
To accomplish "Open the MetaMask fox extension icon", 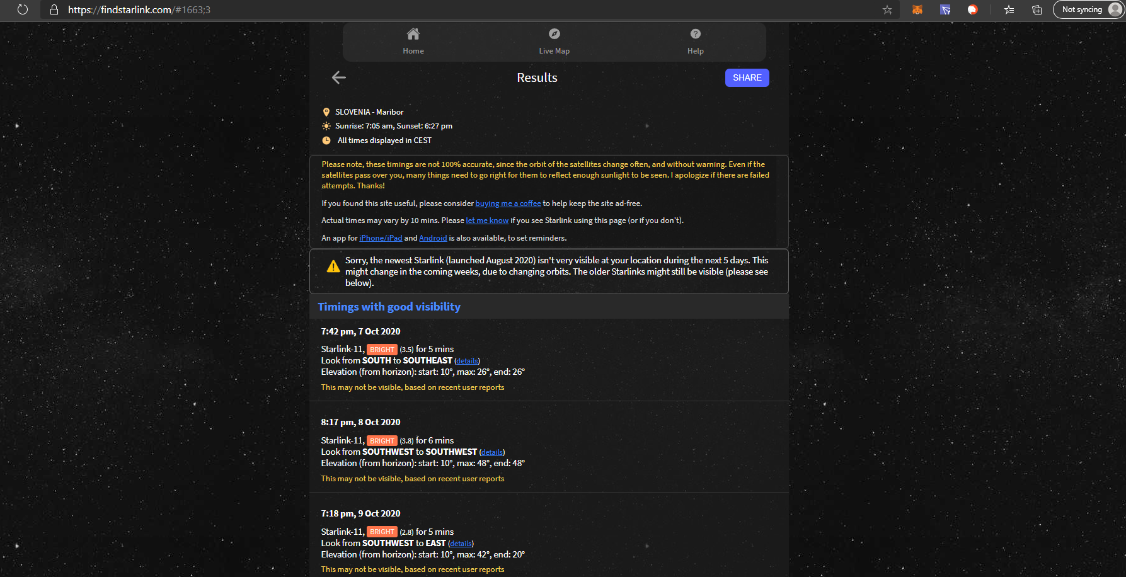I will [x=917, y=9].
